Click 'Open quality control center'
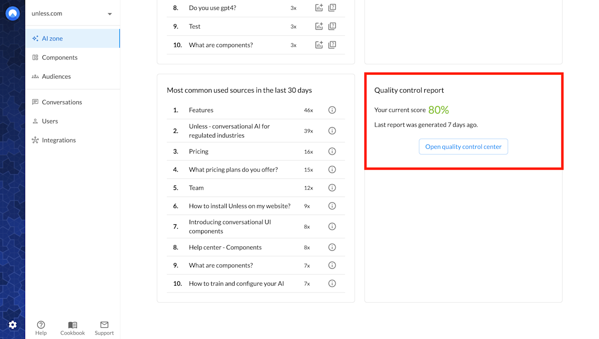599x339 pixels. point(463,146)
